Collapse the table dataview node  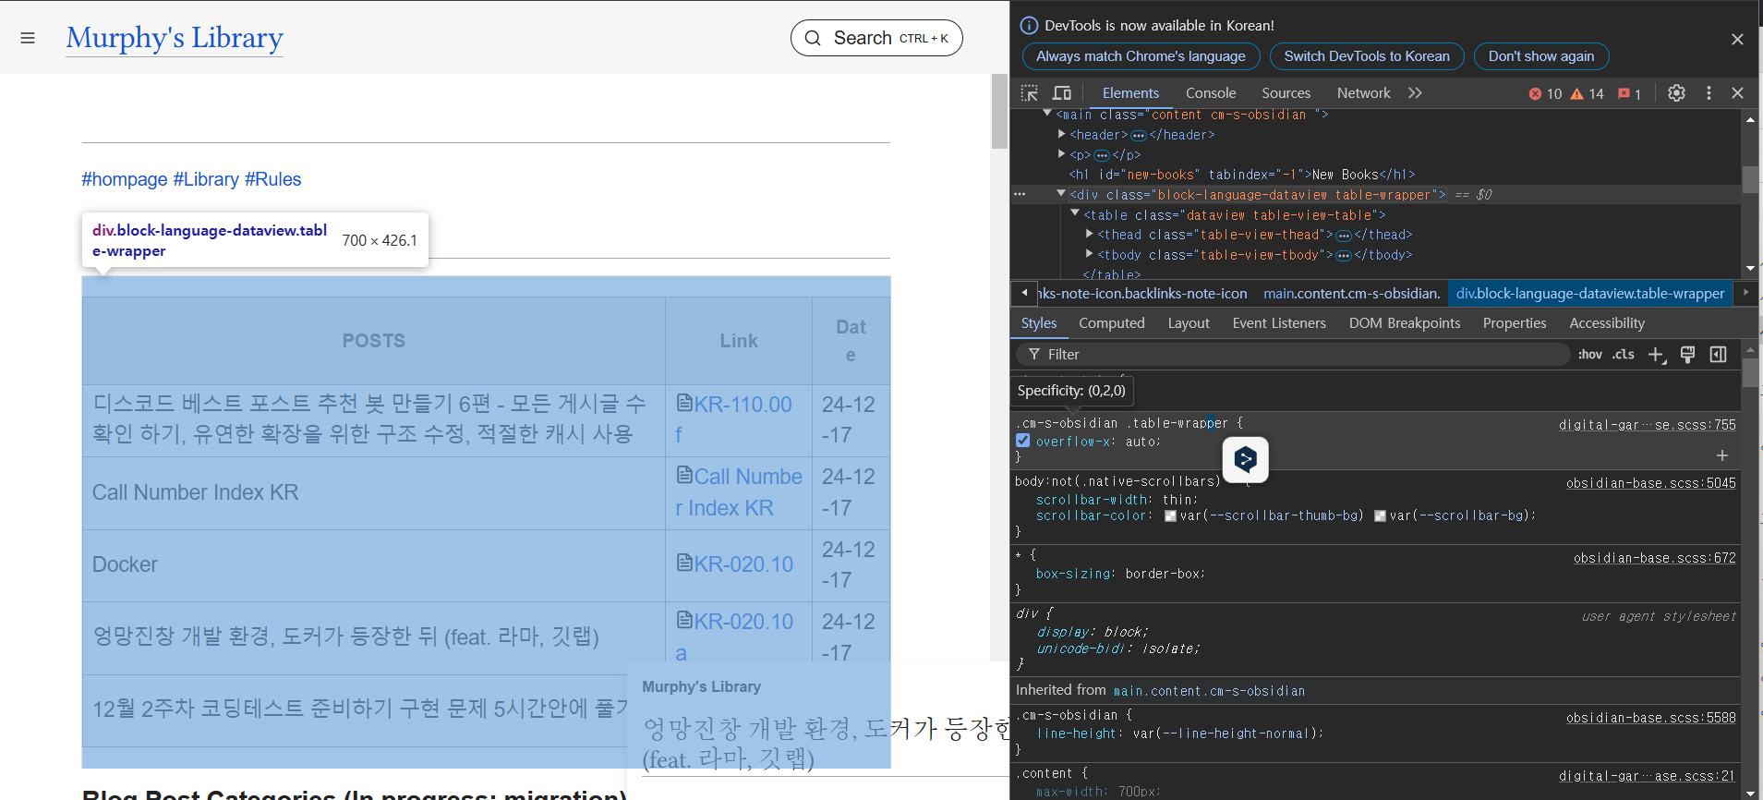pos(1075,213)
